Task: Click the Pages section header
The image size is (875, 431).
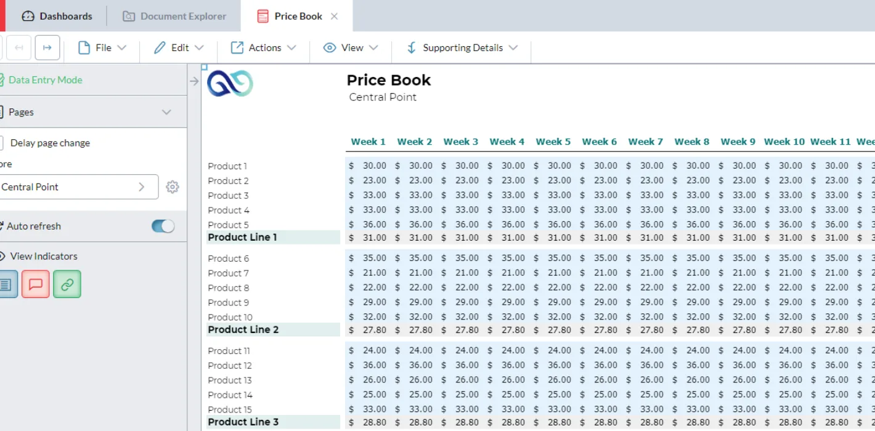Action: (93, 112)
